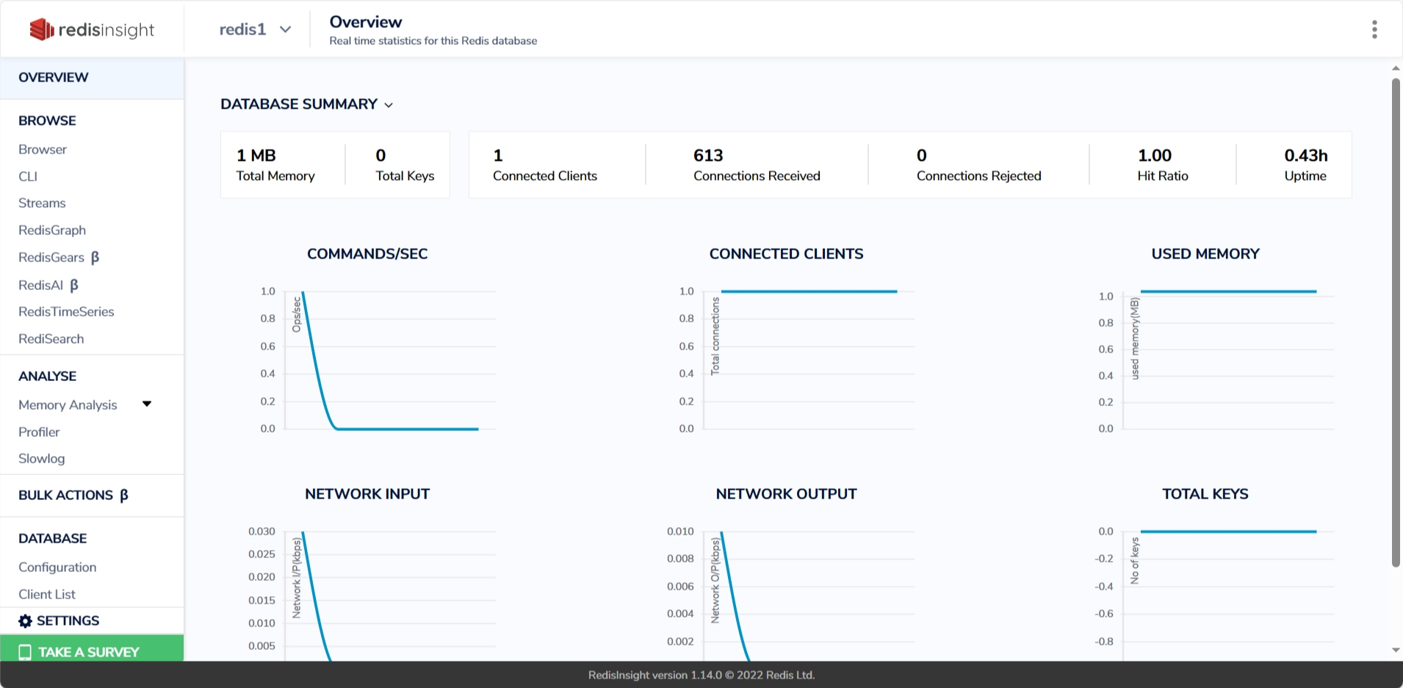Open RedisGraph in the sidebar
The width and height of the screenshot is (1403, 688).
52,231
